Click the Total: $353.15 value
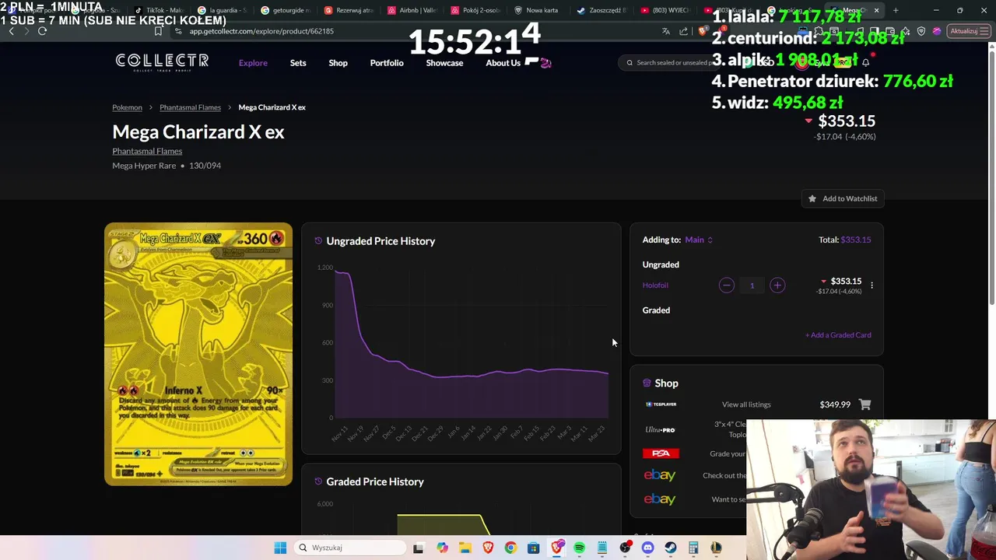The image size is (996, 560). point(856,240)
